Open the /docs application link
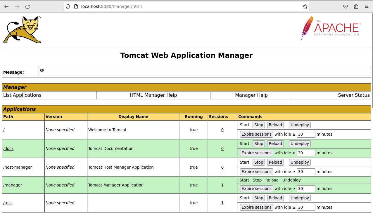The height and width of the screenshot is (216, 373). click(8, 148)
